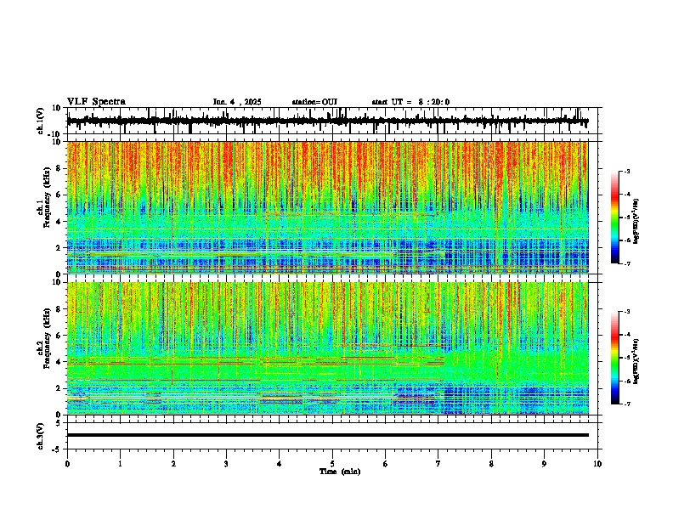Image resolution: width=673 pixels, height=520 pixels.
Task: Select the "Jan. 4 , 2025" date text
Action: 237,102
